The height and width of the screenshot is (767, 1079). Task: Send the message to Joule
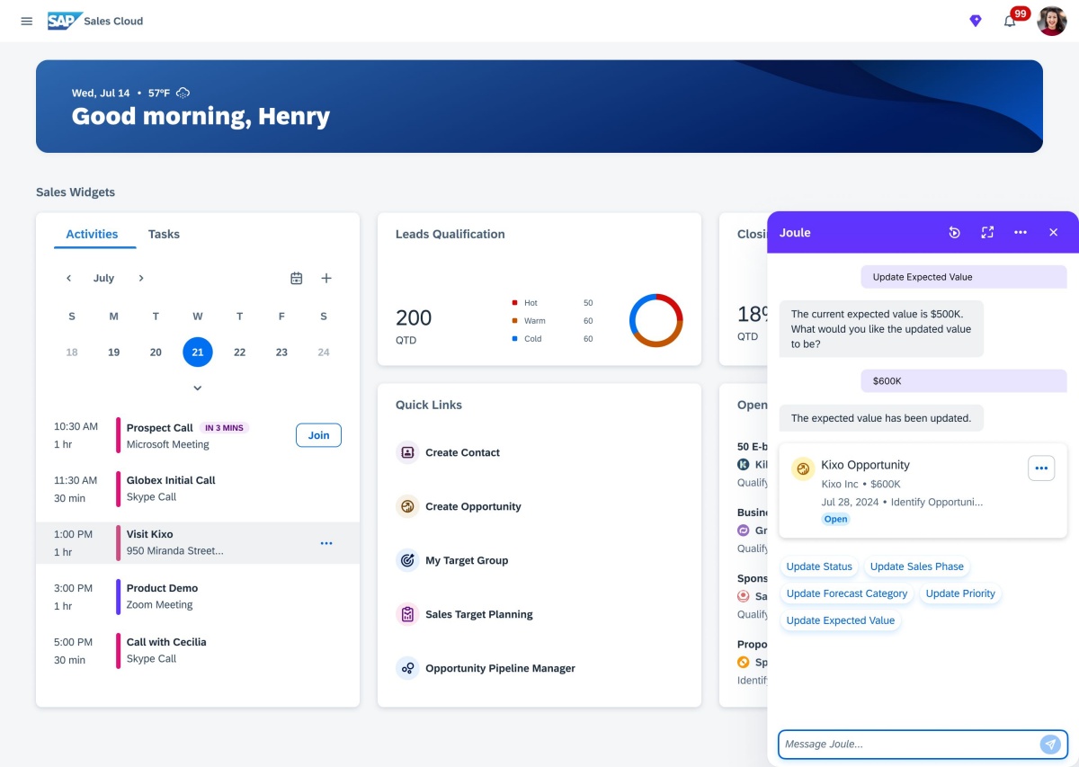[x=1050, y=745]
